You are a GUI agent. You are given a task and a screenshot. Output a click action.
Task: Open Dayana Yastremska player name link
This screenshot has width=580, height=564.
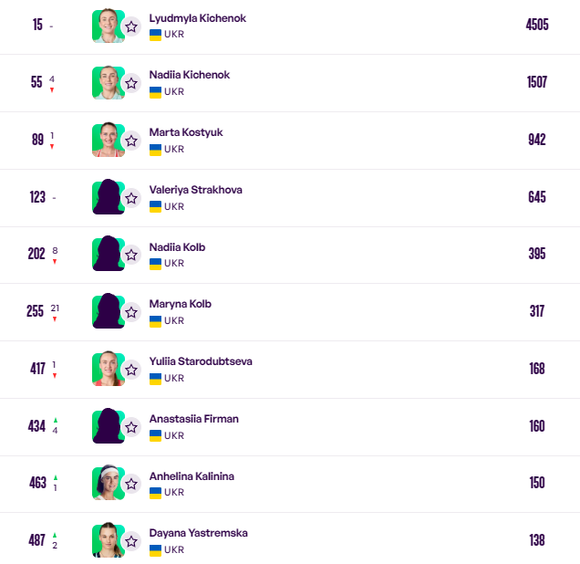(198, 533)
